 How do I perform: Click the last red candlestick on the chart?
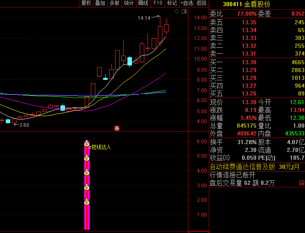[166, 28]
